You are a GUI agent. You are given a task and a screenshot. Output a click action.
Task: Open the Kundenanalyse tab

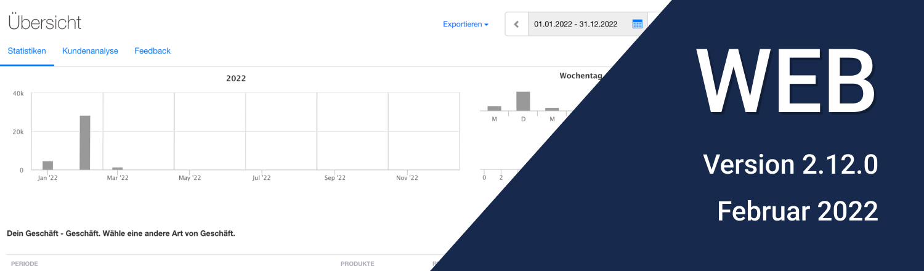point(90,51)
